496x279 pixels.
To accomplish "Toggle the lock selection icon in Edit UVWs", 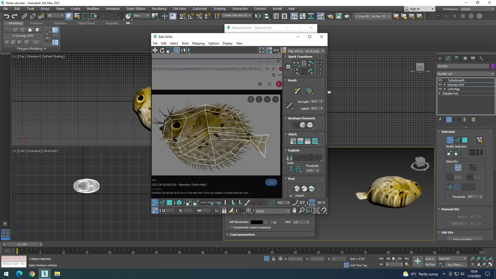I will 224,211.
